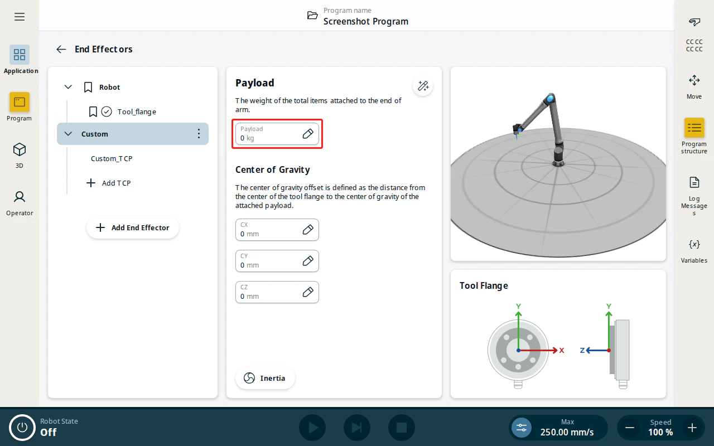Collapse the Custom end effector node
This screenshot has height=446, width=714.
tap(68, 134)
